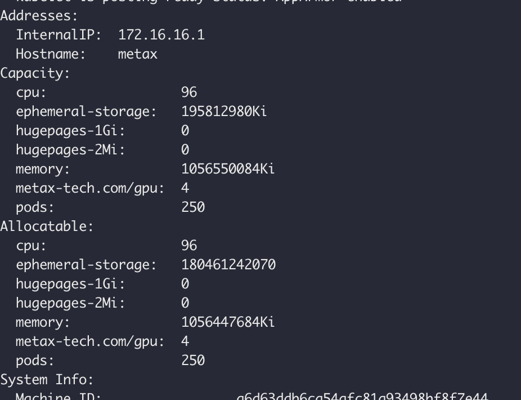Click the hugepages-1Gi label under Capacity
This screenshot has width=521, height=400.
click(70, 131)
